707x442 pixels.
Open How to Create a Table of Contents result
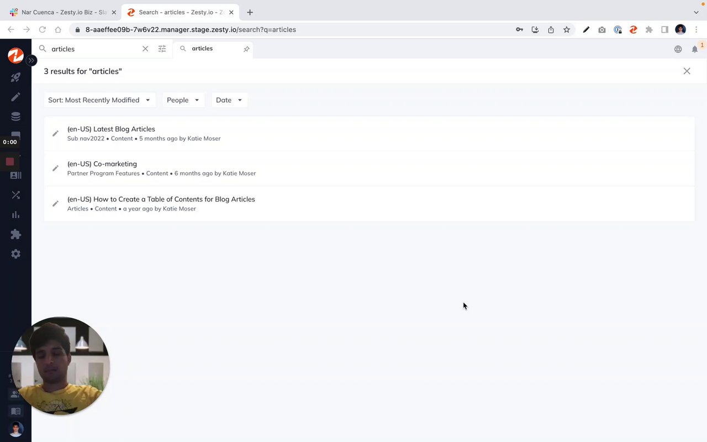pyautogui.click(x=369, y=203)
